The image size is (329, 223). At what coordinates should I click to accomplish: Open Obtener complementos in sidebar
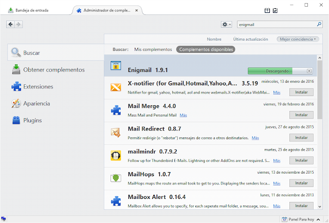coord(48,70)
